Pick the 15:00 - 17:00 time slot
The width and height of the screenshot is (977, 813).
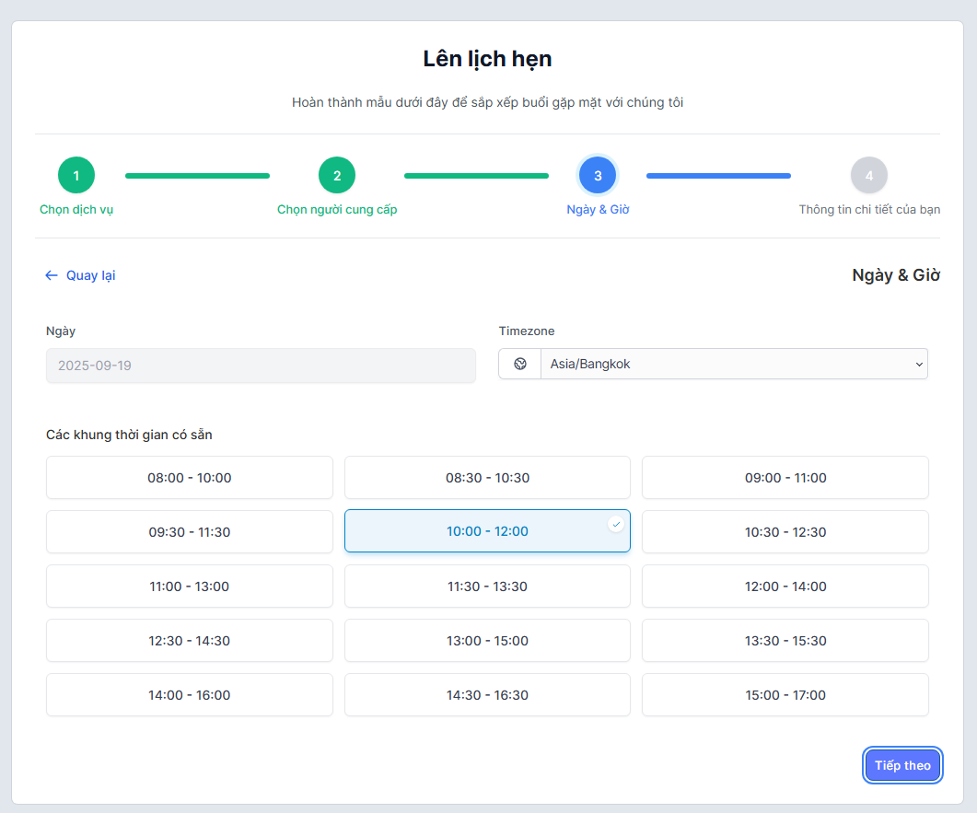785,695
